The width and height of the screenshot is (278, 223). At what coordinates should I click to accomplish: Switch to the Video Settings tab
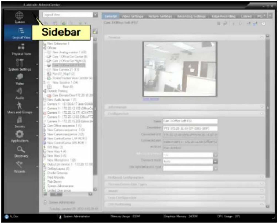click(132, 16)
